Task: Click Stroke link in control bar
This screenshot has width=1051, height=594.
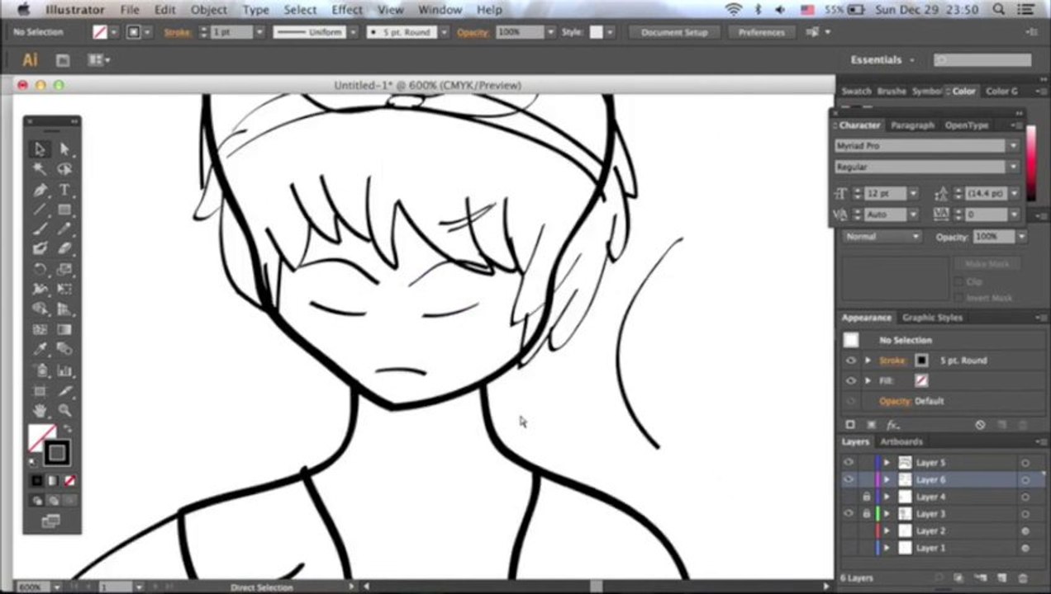Action: 177,32
